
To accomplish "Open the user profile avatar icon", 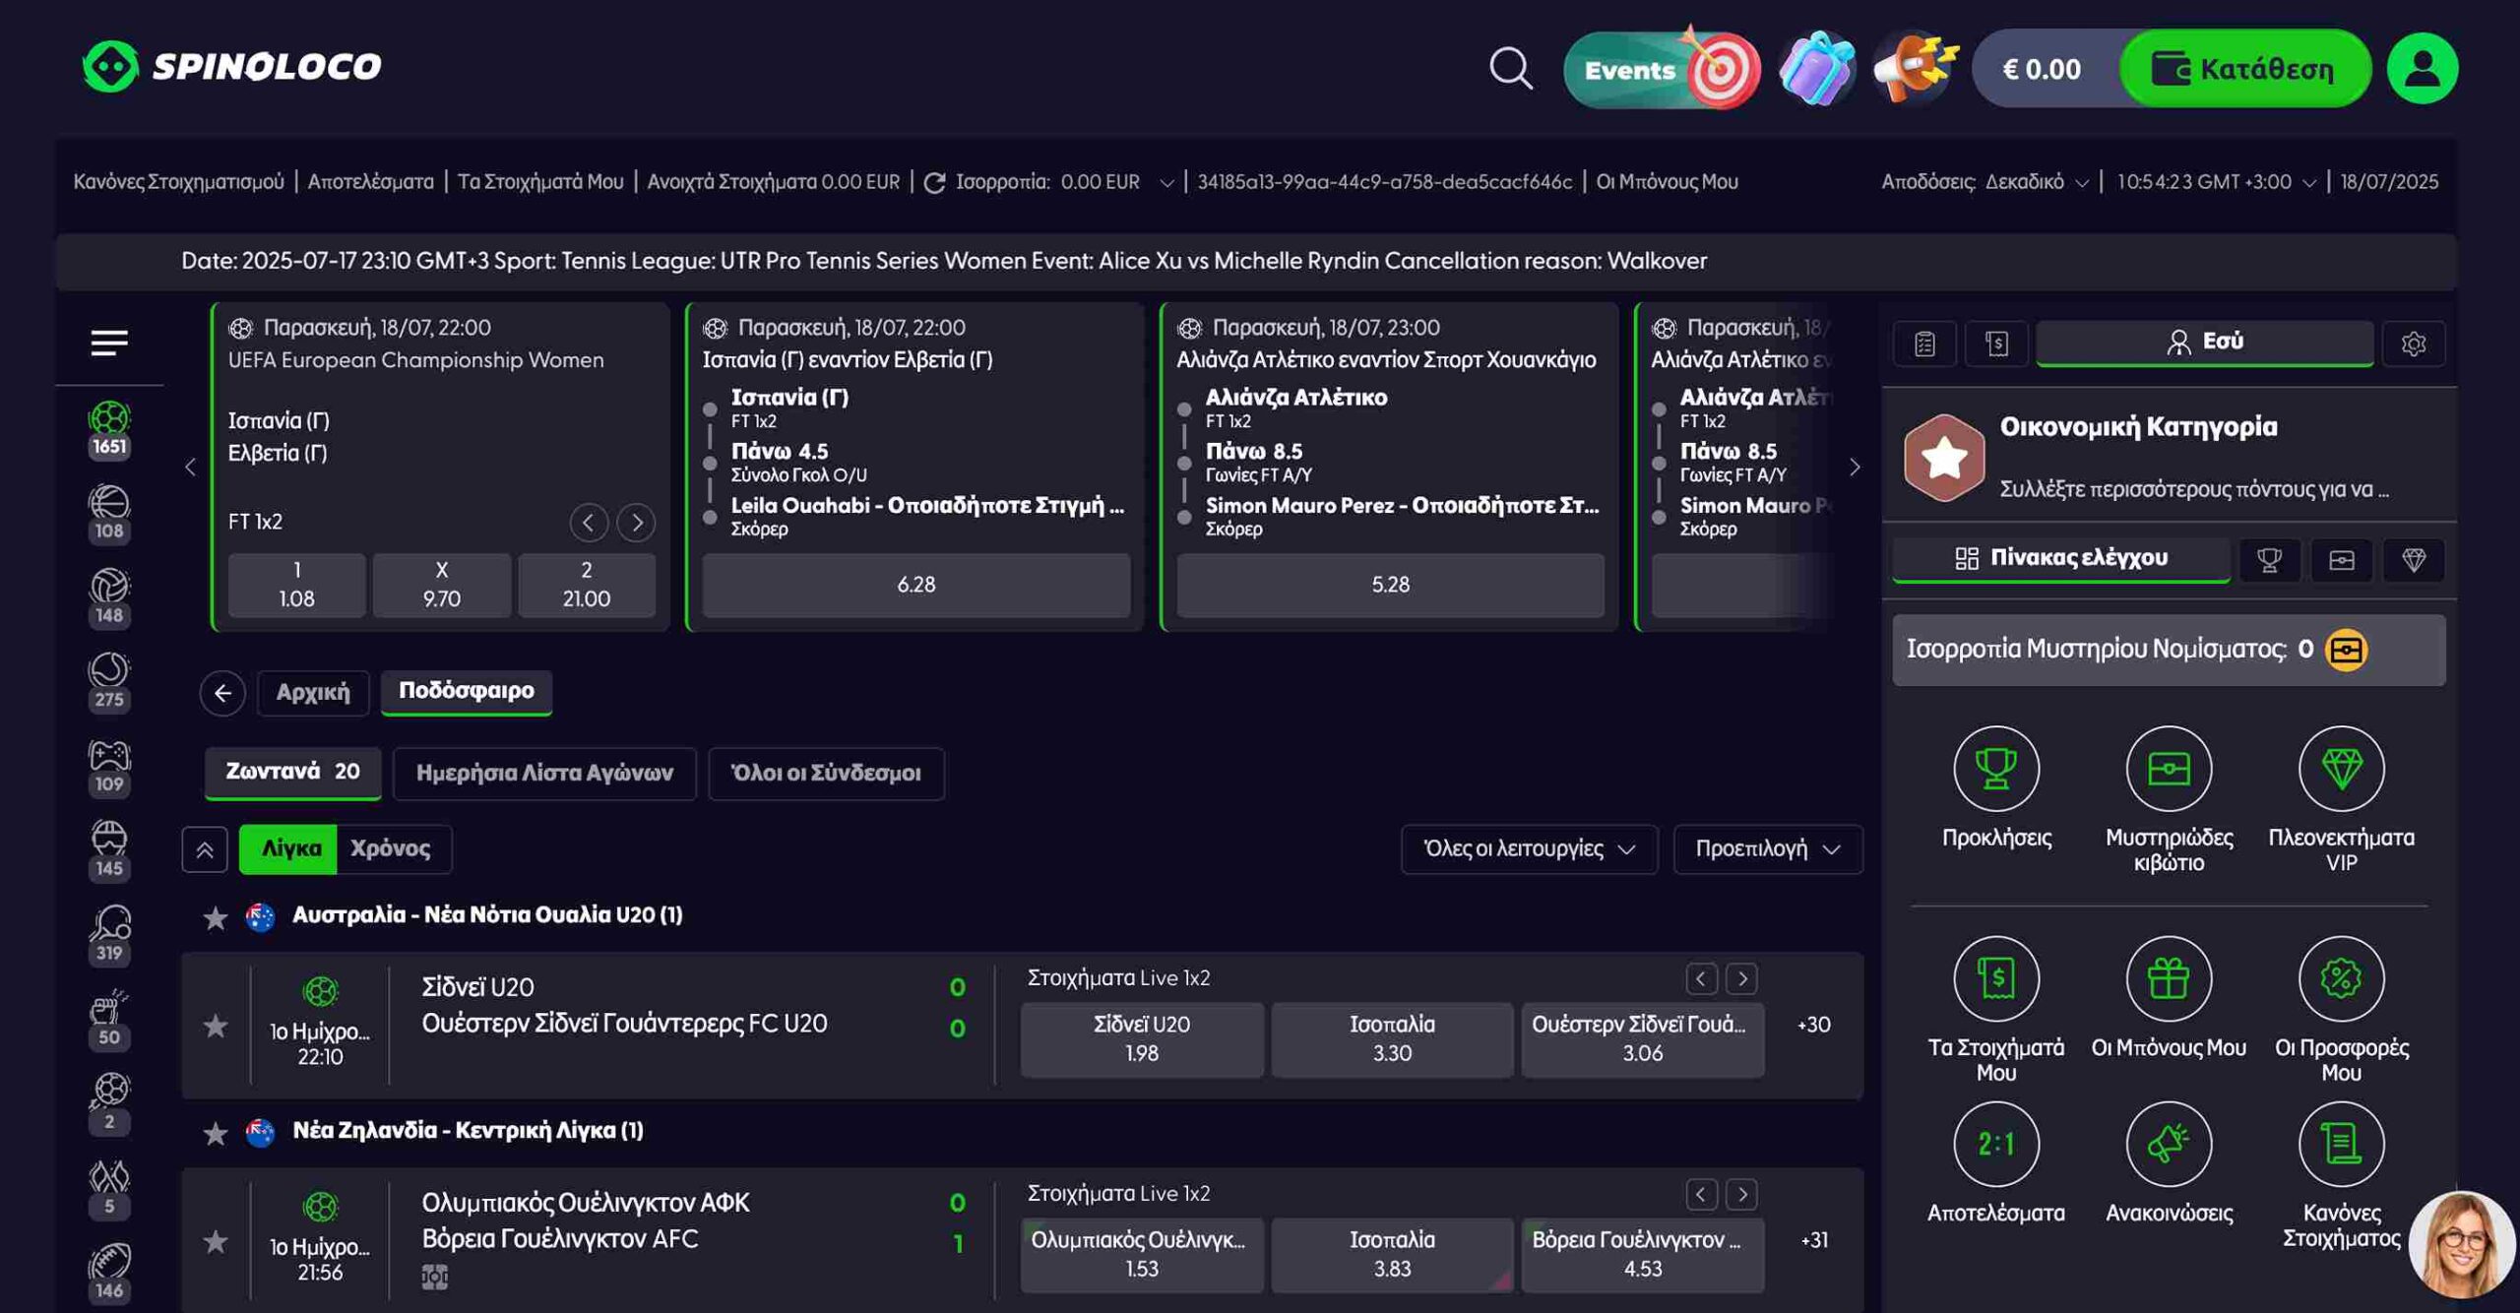I will pyautogui.click(x=2422, y=69).
